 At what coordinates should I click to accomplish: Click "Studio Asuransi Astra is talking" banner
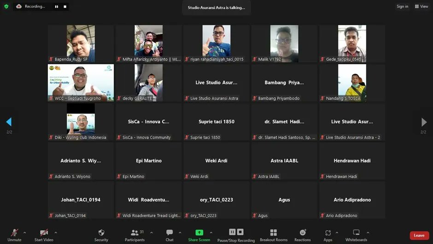point(216,7)
